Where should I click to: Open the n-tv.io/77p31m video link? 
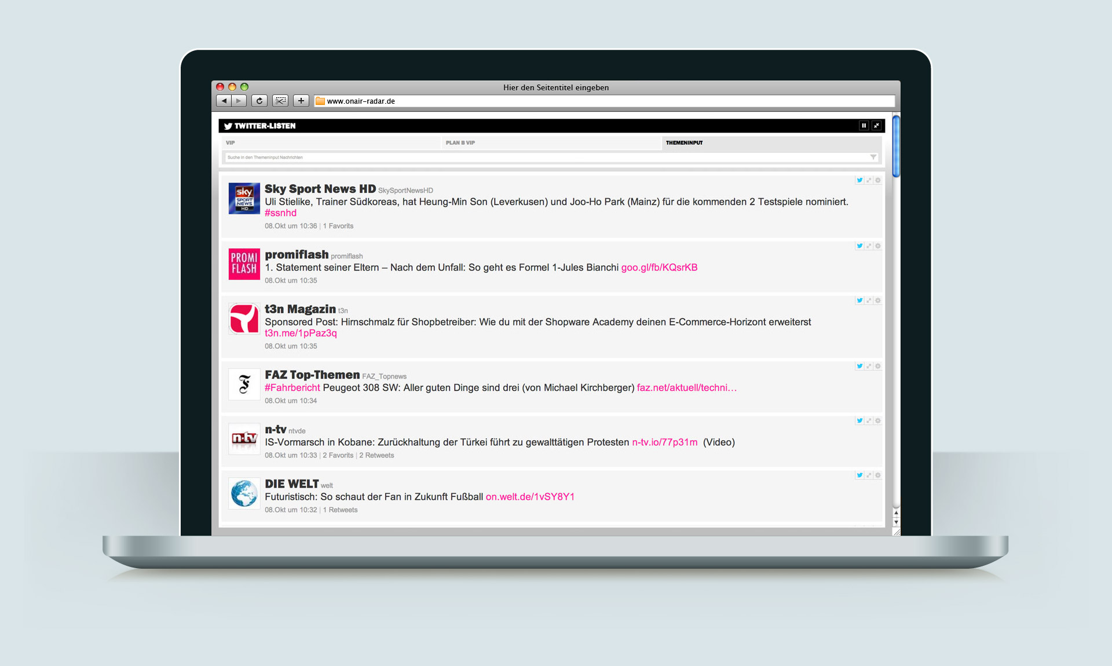[665, 442]
